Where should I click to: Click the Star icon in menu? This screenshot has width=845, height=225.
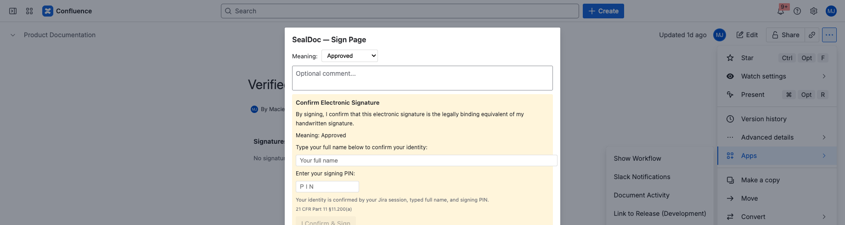(x=730, y=58)
